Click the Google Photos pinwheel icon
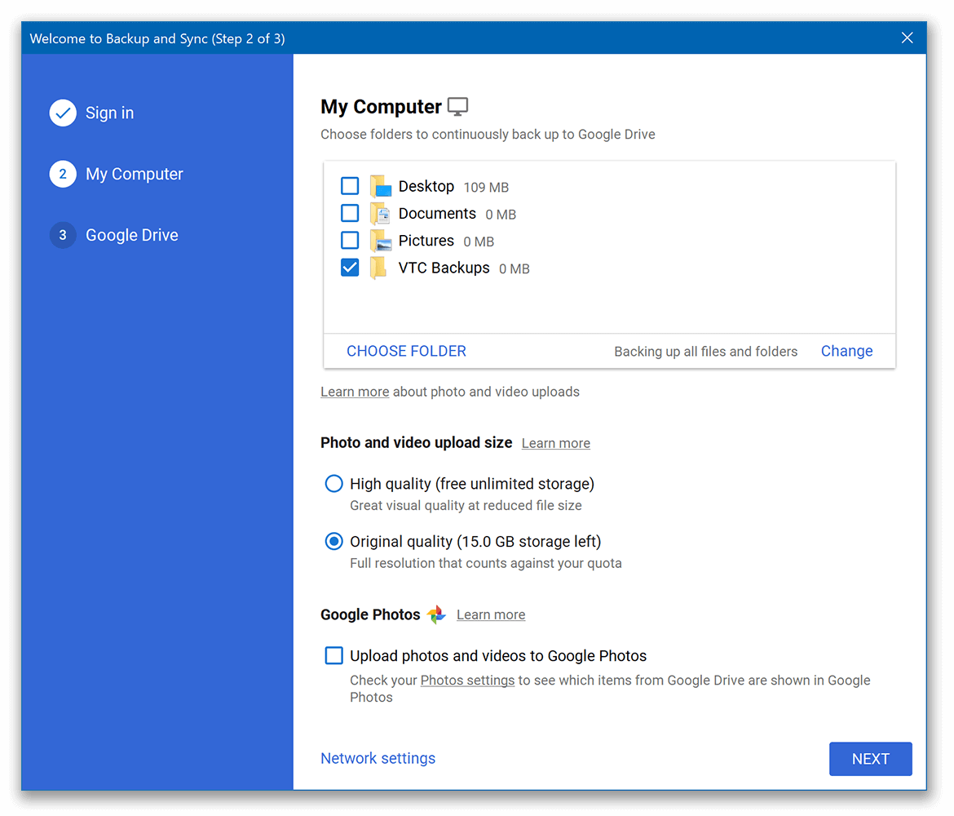The width and height of the screenshot is (954, 816). coord(436,614)
